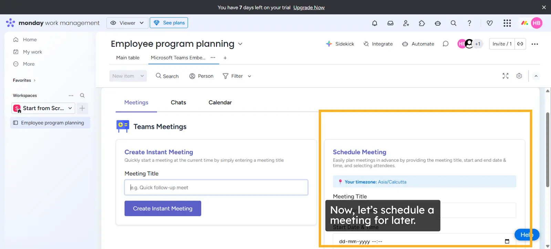Click the Create Instant Meeting button
This screenshot has height=249, width=551.
pos(163,208)
